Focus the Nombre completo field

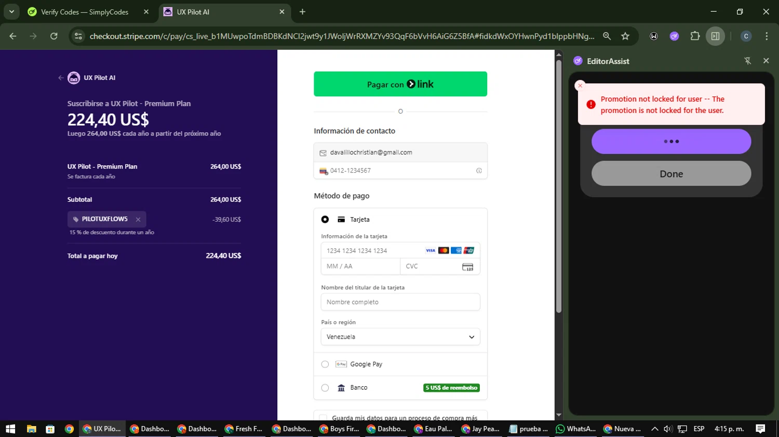[x=400, y=302]
